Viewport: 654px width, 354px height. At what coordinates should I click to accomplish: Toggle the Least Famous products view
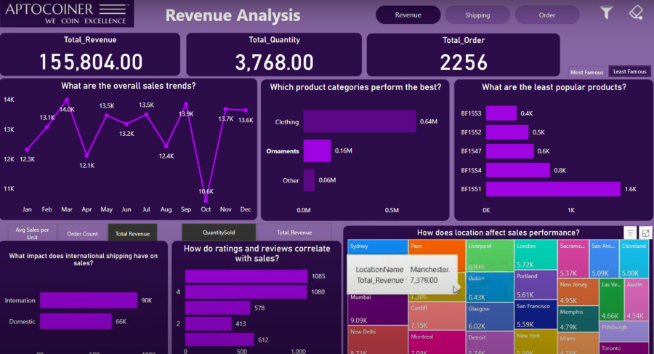tap(629, 72)
